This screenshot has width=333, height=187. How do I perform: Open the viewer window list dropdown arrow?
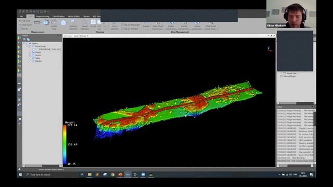[268, 36]
